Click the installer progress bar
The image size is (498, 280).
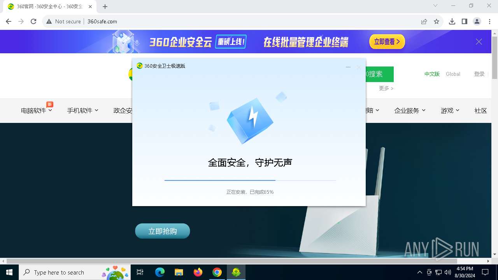click(250, 180)
